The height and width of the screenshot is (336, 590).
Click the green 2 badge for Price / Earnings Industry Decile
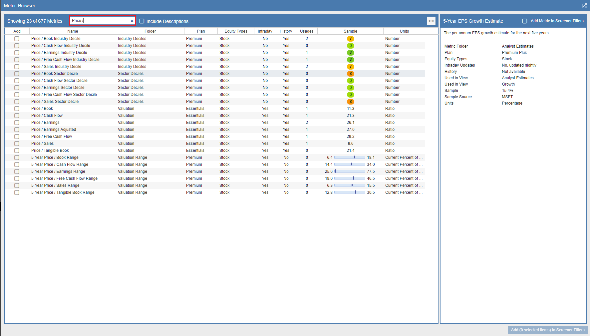click(x=350, y=53)
